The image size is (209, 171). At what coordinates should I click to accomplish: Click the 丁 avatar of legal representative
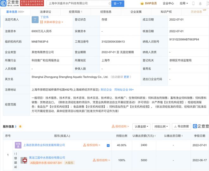pos(35,20)
